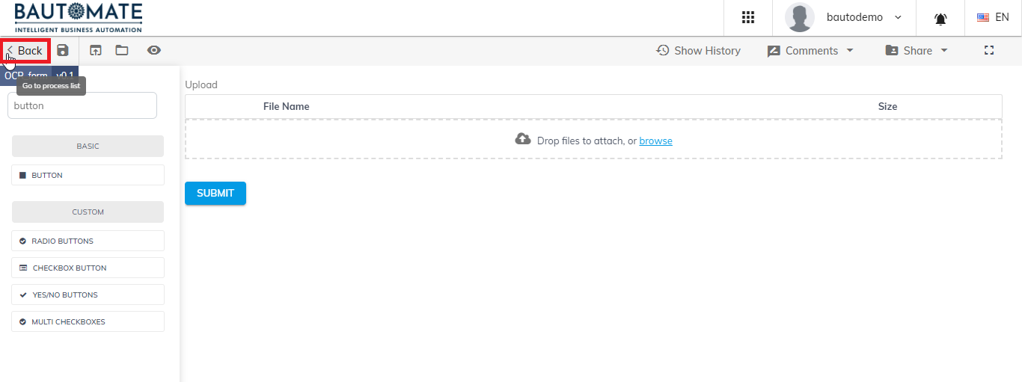Change language via EN flag selector

[993, 17]
